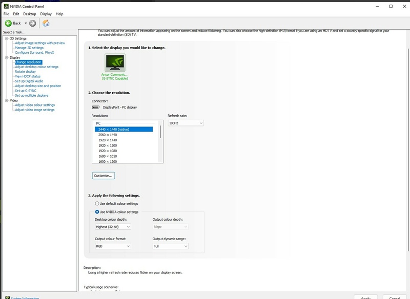This screenshot has height=299, width=410.
Task: Collapse the Video tree node
Action: (x=7, y=100)
